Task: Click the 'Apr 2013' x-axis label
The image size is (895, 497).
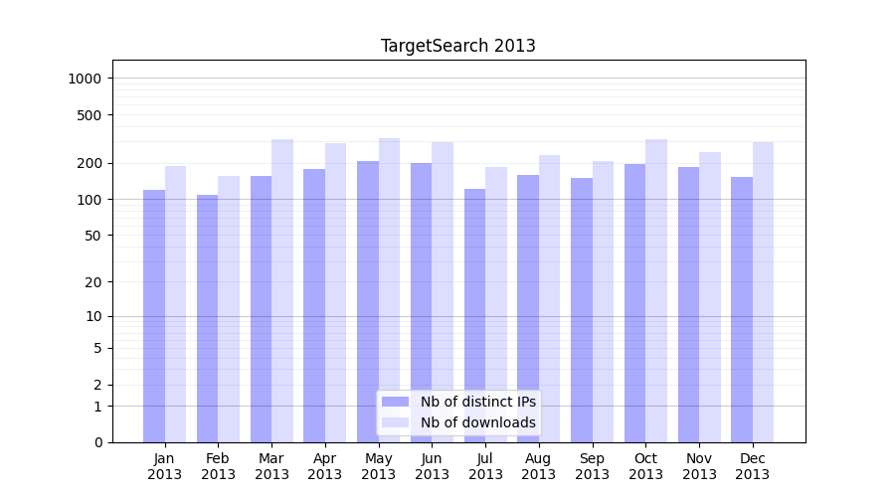Action: coord(325,466)
